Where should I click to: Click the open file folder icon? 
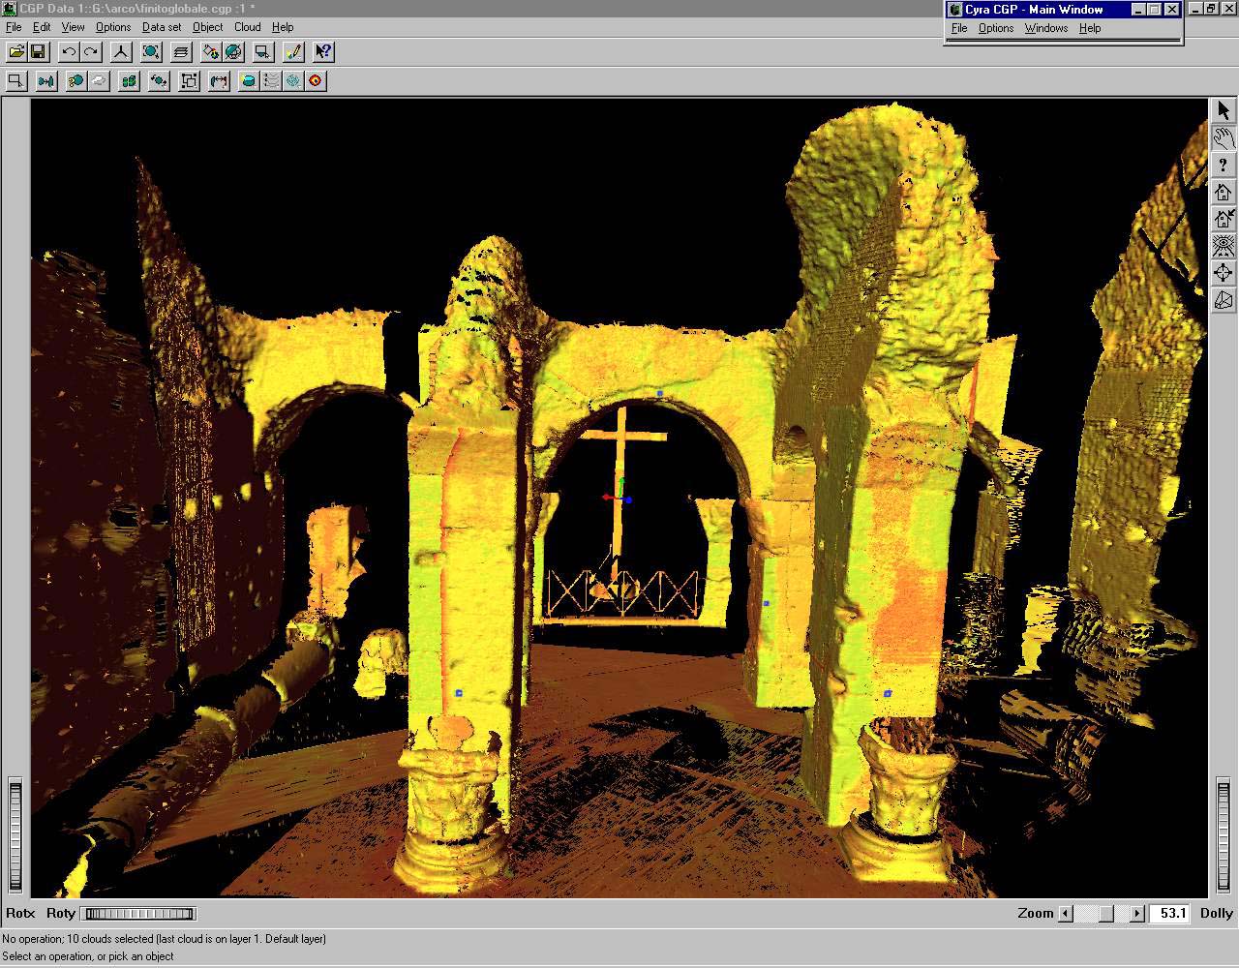[x=16, y=52]
